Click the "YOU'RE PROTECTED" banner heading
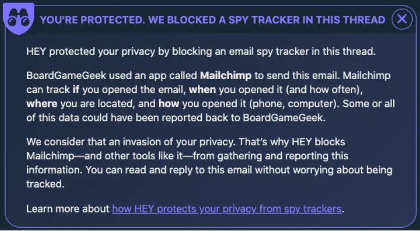 [213, 20]
